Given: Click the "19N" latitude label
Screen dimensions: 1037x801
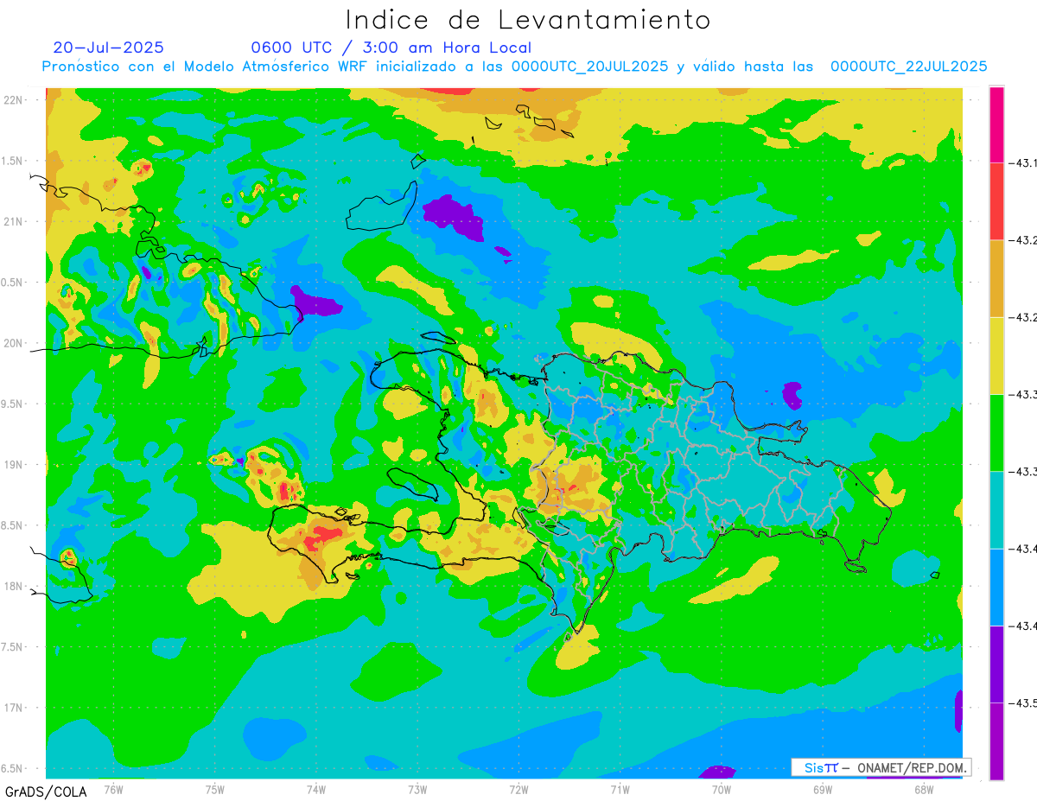Looking at the screenshot, I should click(13, 465).
